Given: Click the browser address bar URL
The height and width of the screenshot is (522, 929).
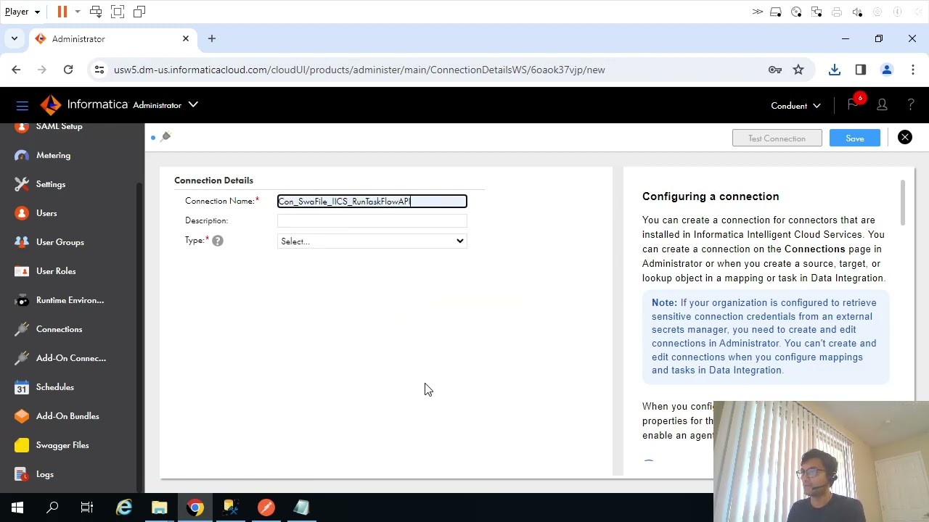Looking at the screenshot, I should coord(359,70).
